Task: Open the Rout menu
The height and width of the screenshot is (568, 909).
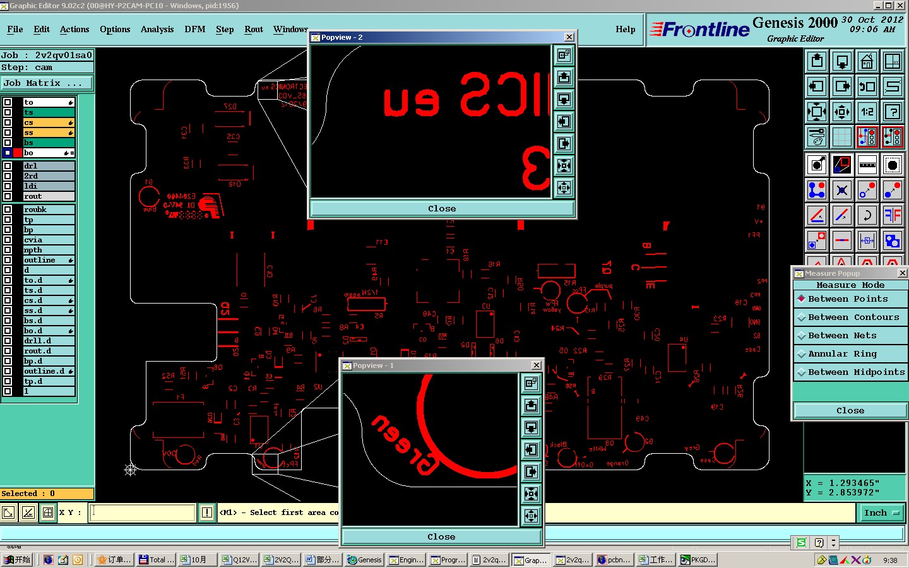Action: click(x=254, y=29)
